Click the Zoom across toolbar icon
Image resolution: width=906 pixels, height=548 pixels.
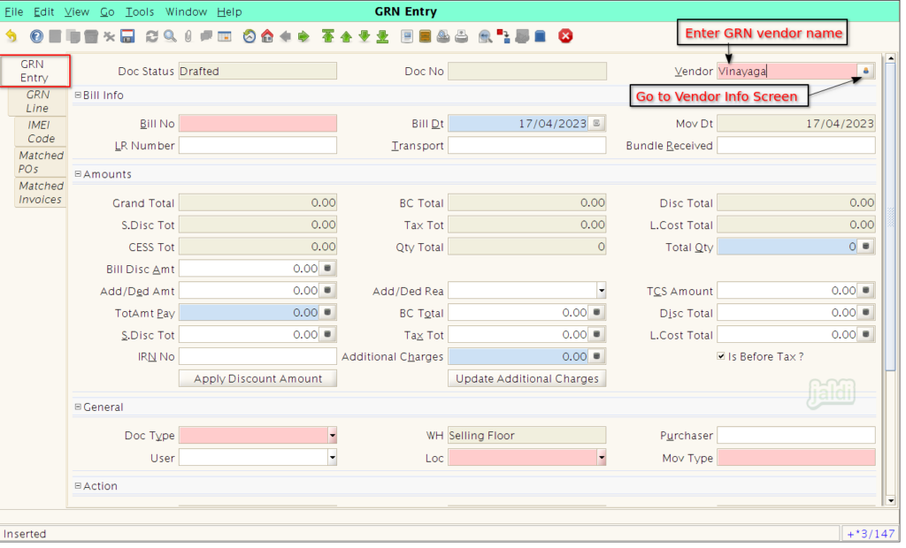tap(486, 36)
